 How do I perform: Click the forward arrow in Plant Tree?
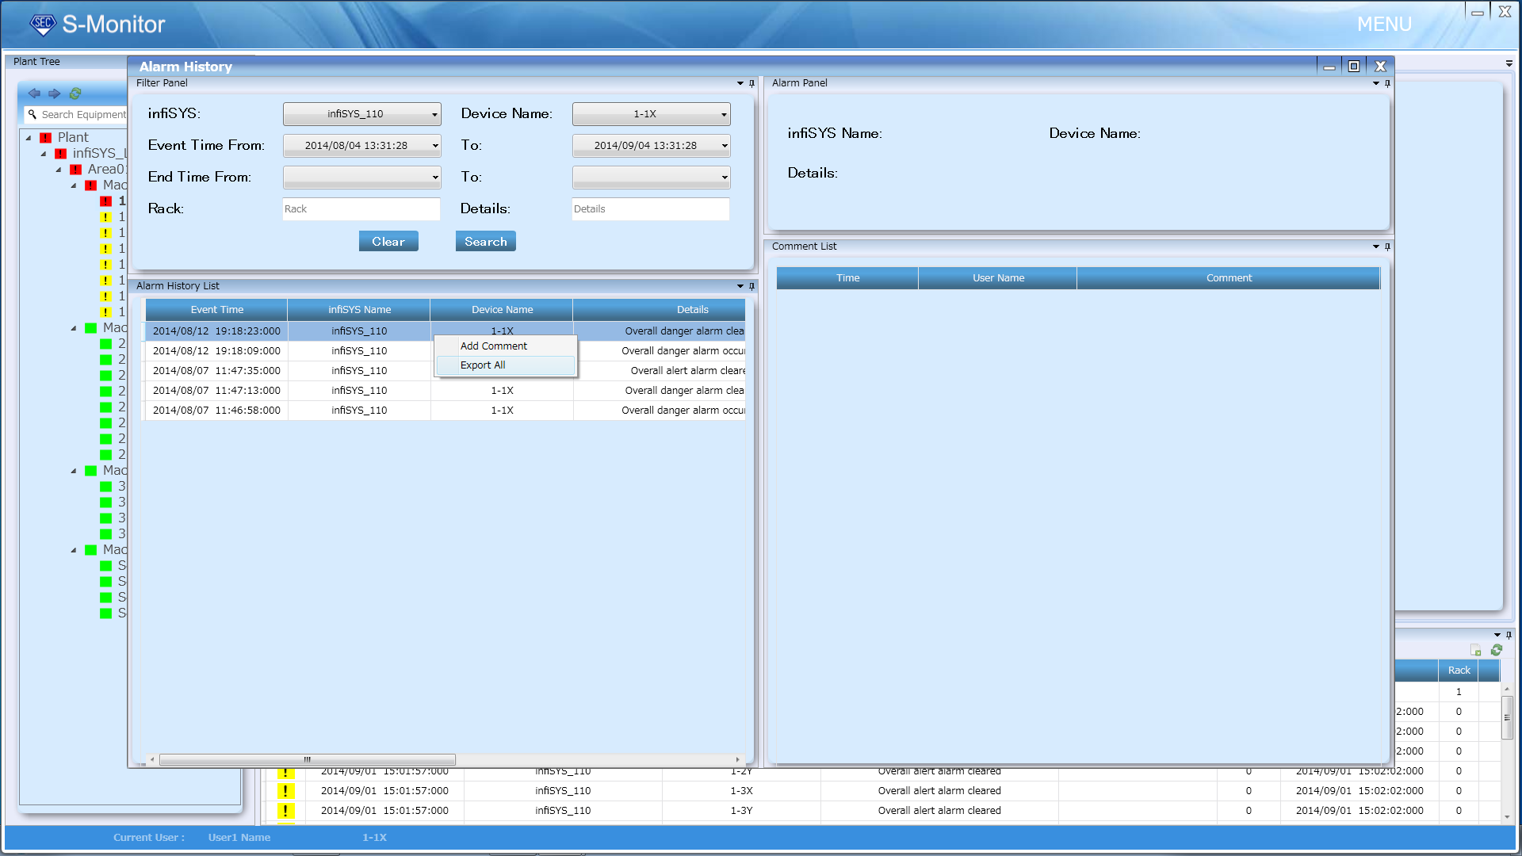click(x=54, y=94)
